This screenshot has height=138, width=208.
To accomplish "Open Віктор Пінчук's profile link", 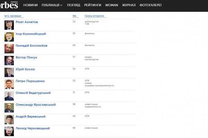I will click(26, 57).
